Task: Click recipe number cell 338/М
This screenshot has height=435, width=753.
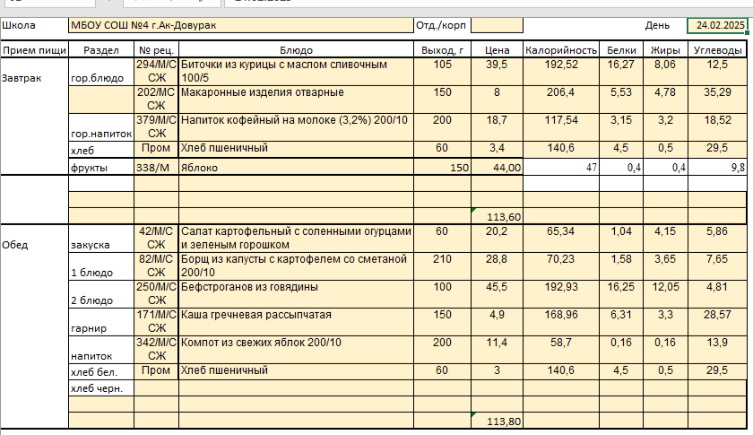Action: coord(156,167)
